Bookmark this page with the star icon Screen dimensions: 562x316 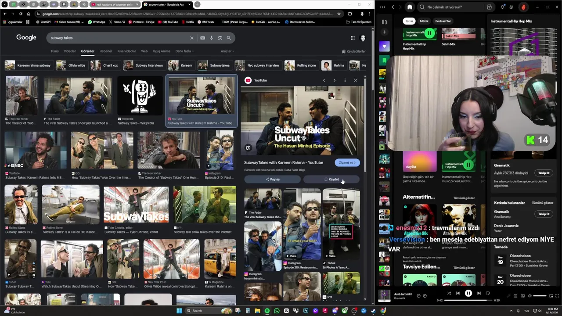pos(339,14)
